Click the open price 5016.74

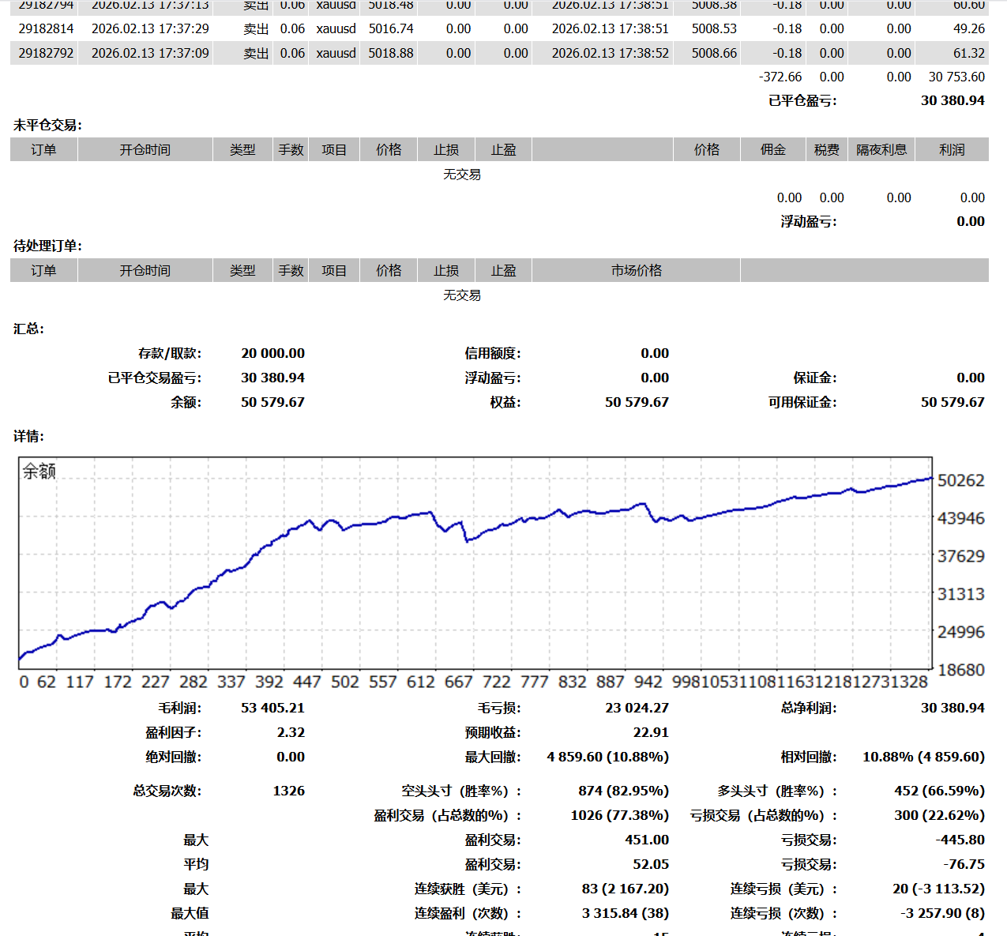(x=391, y=28)
